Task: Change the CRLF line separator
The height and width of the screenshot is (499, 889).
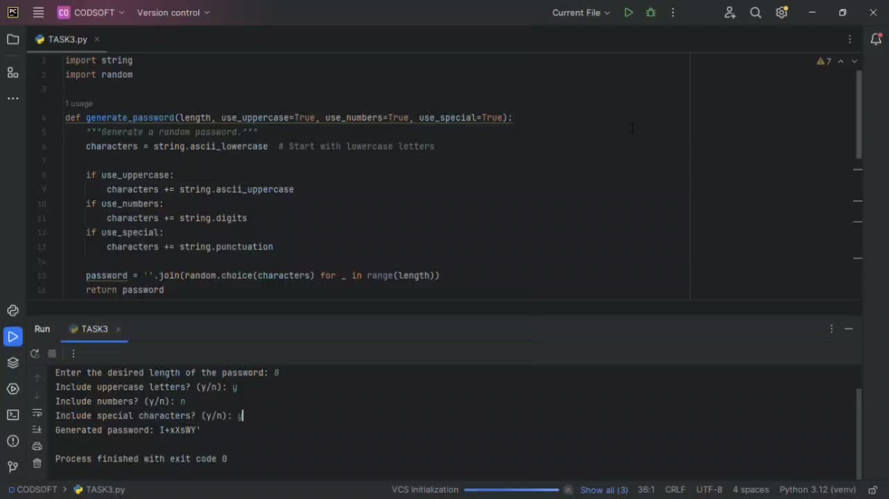Action: pyautogui.click(x=675, y=489)
